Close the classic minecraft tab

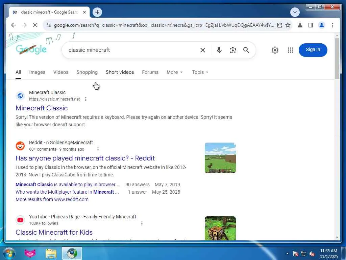click(x=84, y=12)
